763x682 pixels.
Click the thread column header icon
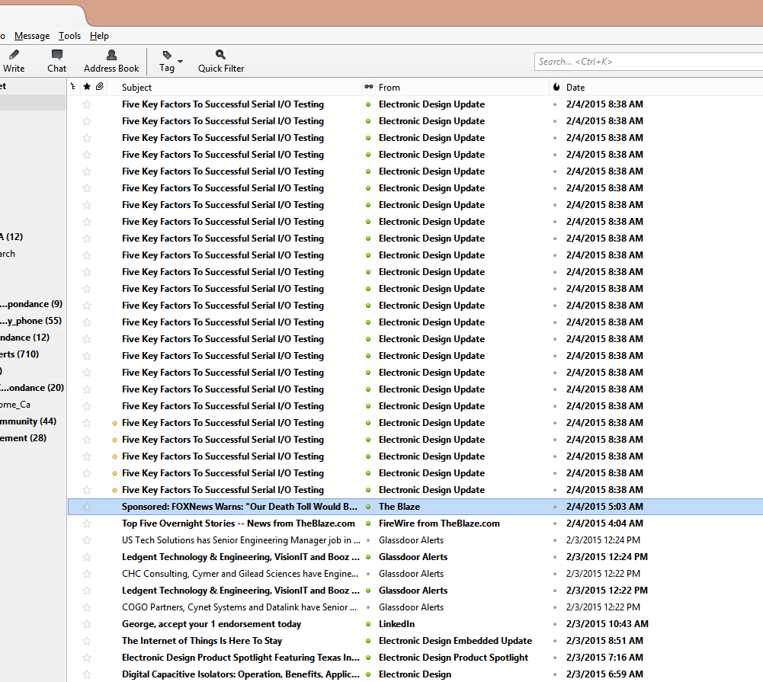(73, 87)
